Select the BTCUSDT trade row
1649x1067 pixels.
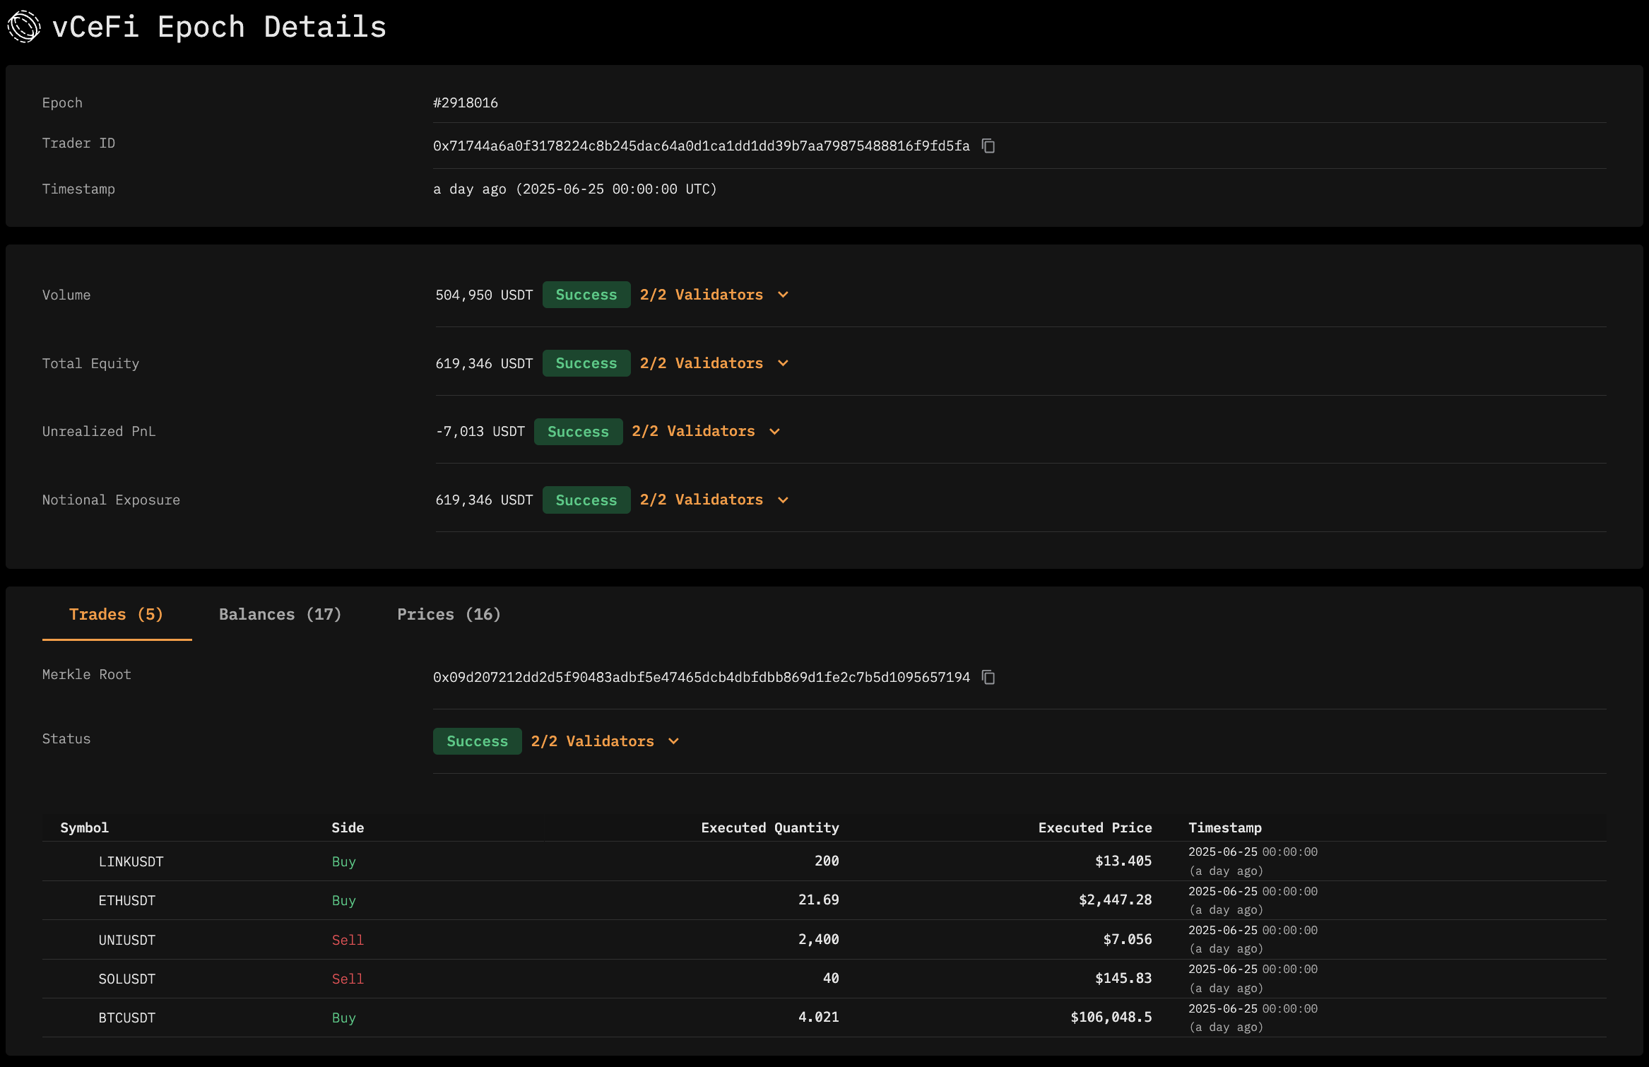click(x=126, y=1018)
